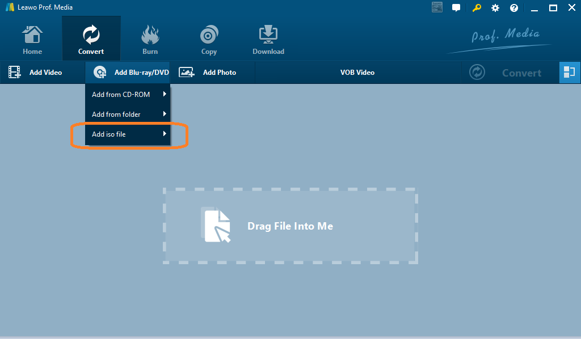The height and width of the screenshot is (339, 581).
Task: Open the Burn module
Action: click(150, 40)
